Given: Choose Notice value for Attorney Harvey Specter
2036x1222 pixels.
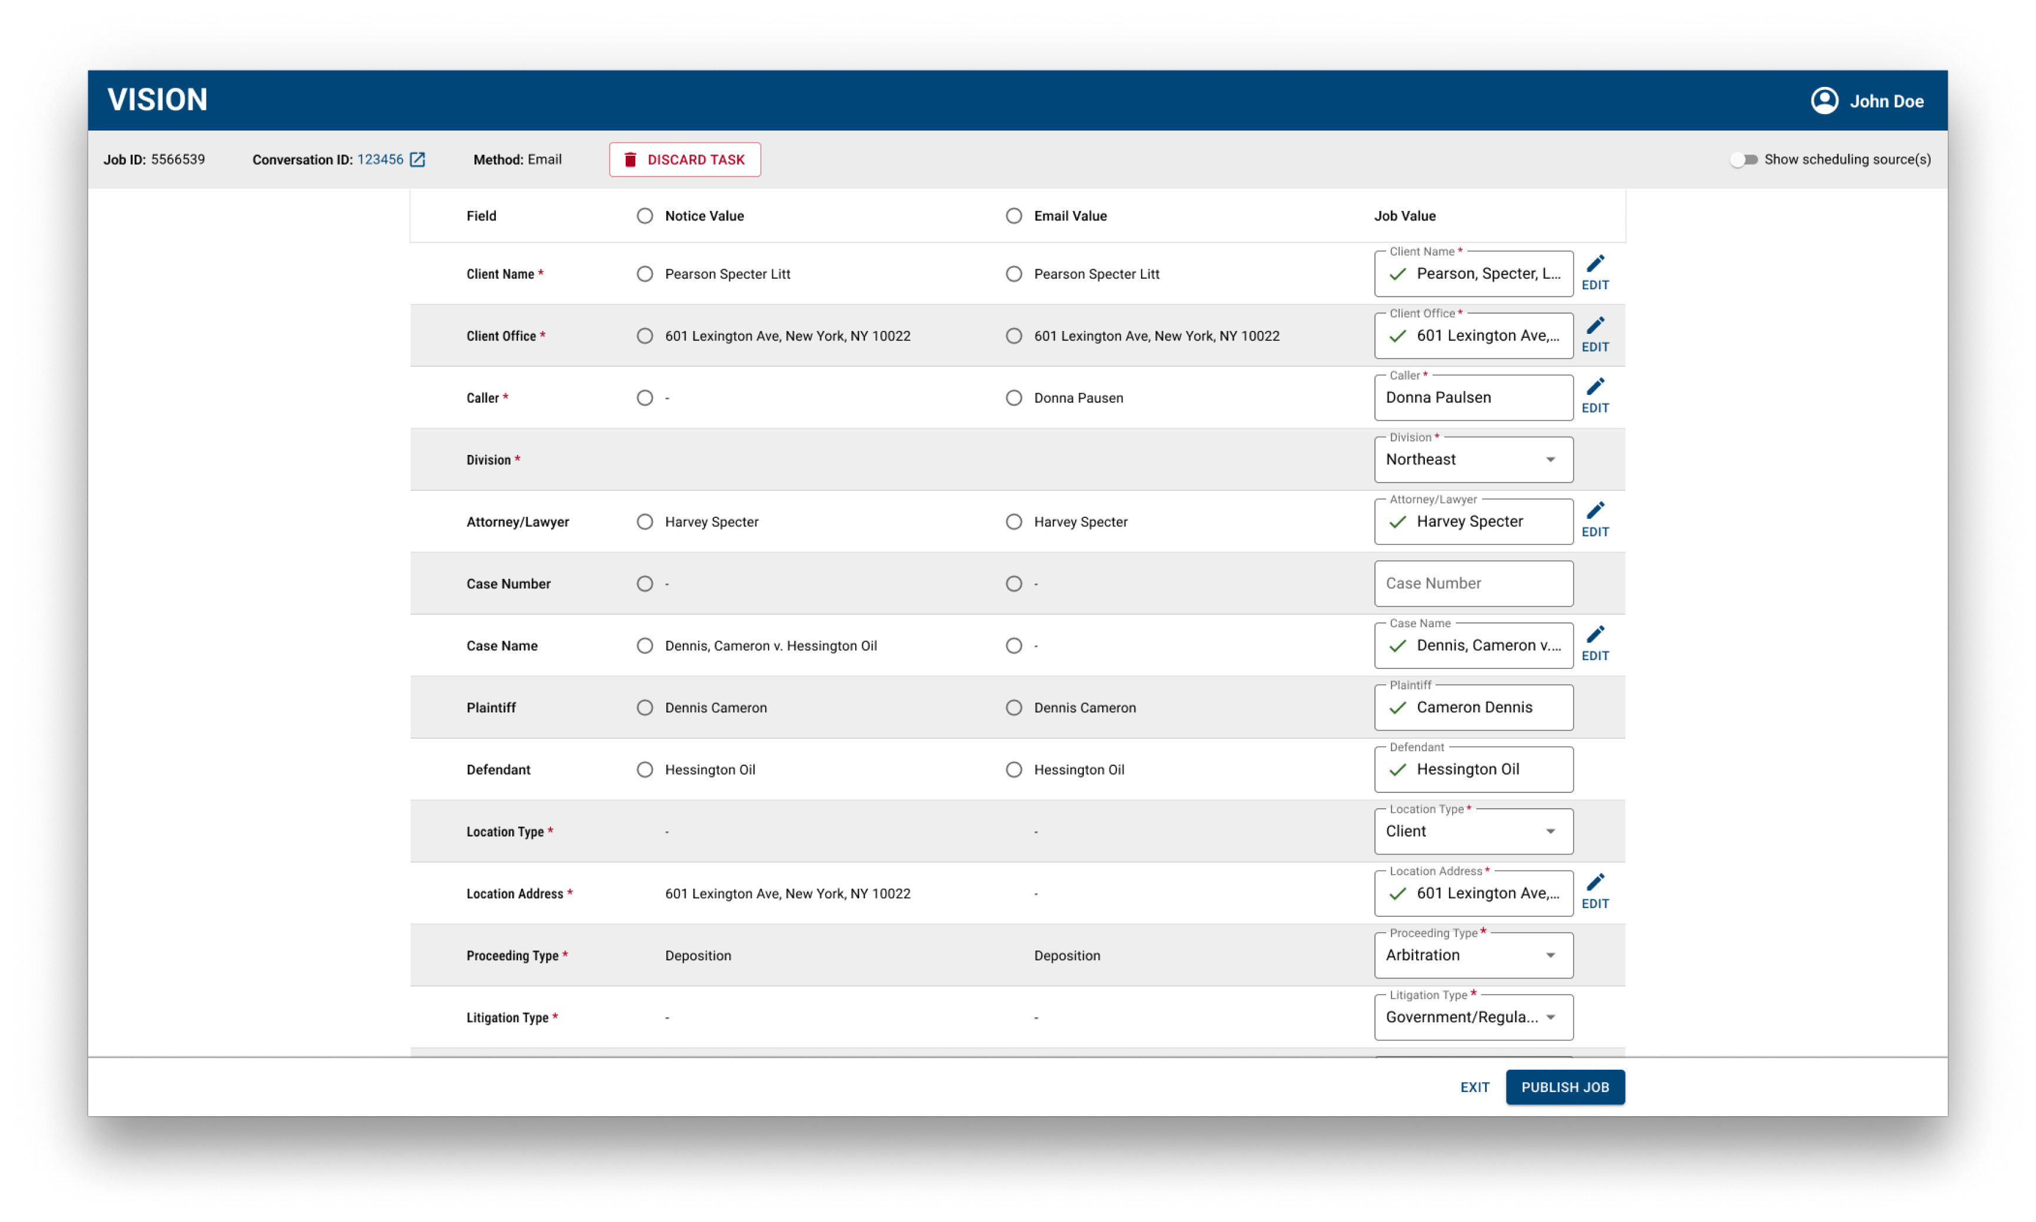Looking at the screenshot, I should pos(644,522).
